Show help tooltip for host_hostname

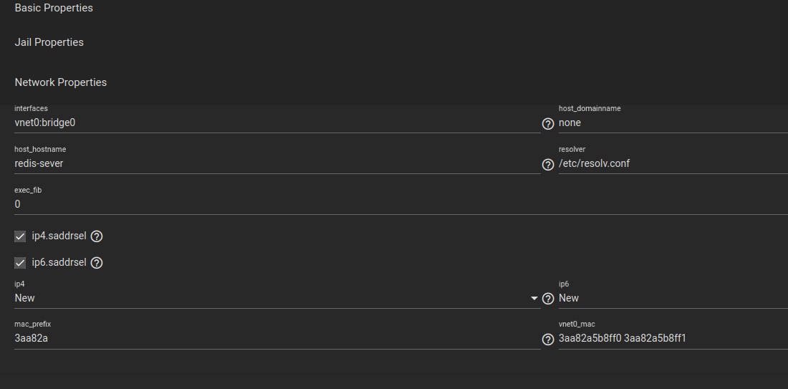point(548,164)
